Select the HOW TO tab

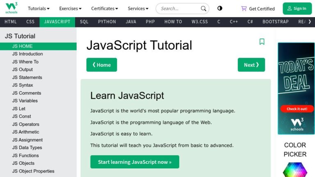173,22
